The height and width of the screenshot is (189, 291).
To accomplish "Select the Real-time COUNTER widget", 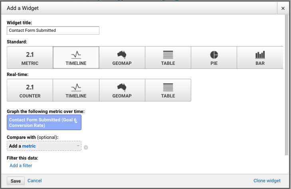I will (x=30, y=90).
